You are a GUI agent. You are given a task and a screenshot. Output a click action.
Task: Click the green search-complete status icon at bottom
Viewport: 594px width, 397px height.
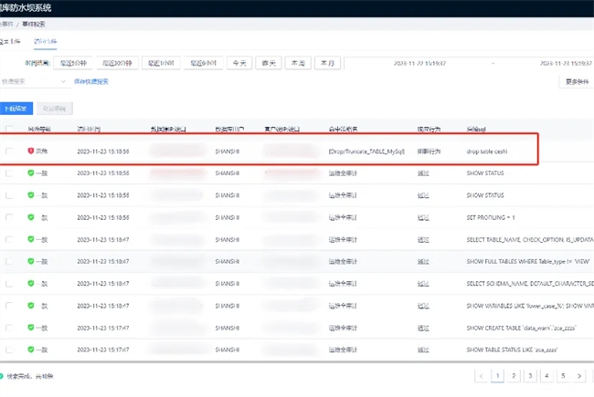[1, 376]
